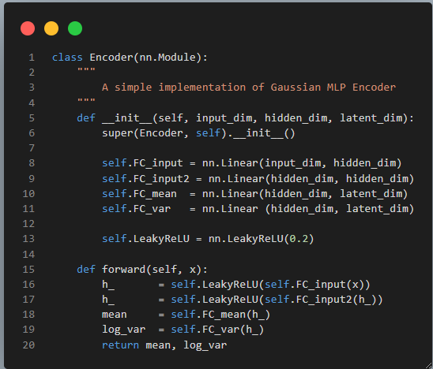Click closing triple quotes on line 4
The width and height of the screenshot is (433, 369).
86,100
